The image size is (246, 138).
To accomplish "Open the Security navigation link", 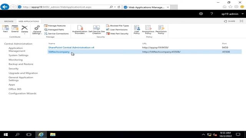I will [13, 69].
